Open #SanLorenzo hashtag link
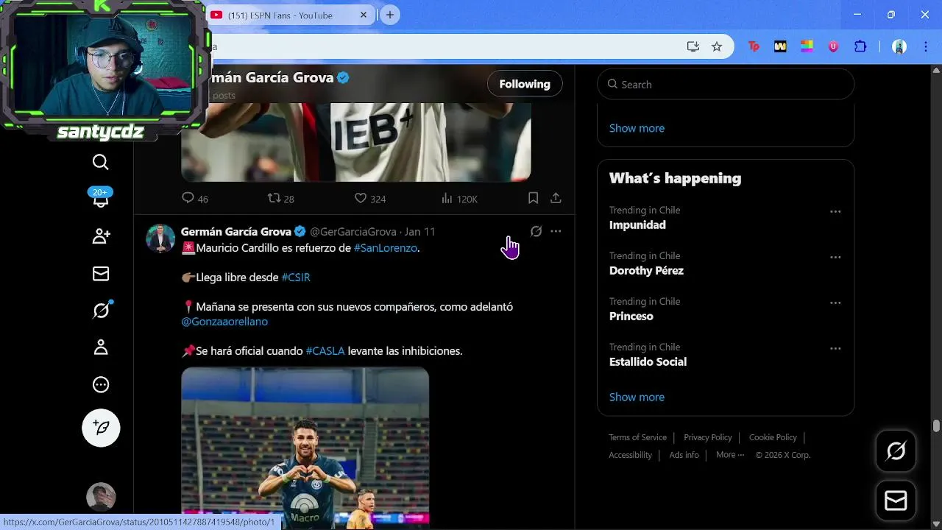The width and height of the screenshot is (942, 530). (x=386, y=248)
